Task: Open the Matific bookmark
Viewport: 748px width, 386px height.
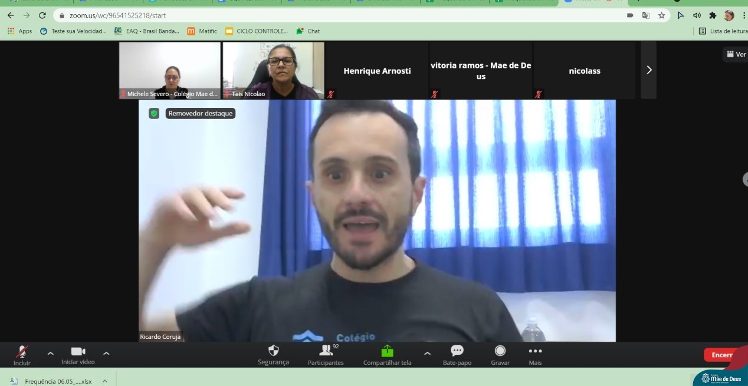Action: pos(202,31)
